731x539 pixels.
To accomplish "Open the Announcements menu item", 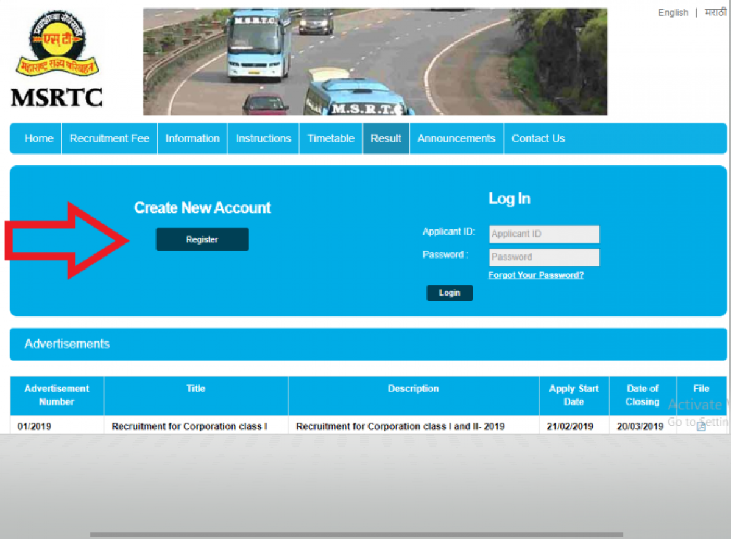I will click(456, 139).
